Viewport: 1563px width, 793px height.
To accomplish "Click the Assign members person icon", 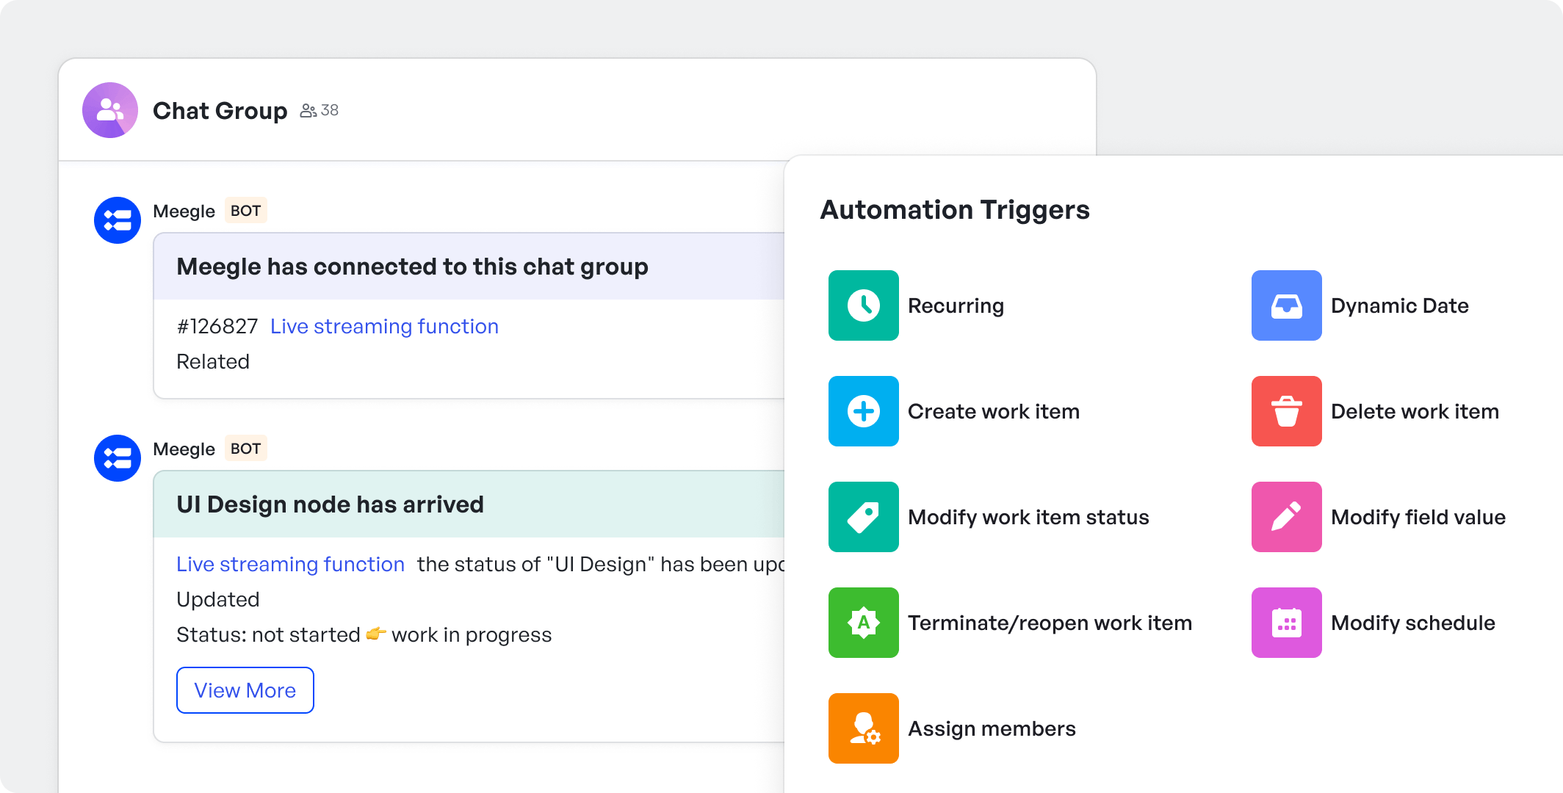I will 863,728.
